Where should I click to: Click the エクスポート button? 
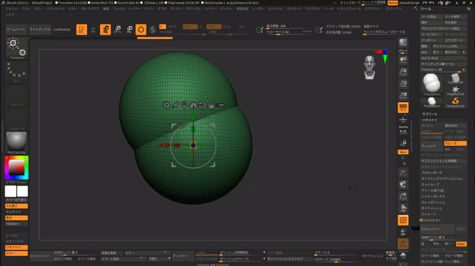point(455,40)
